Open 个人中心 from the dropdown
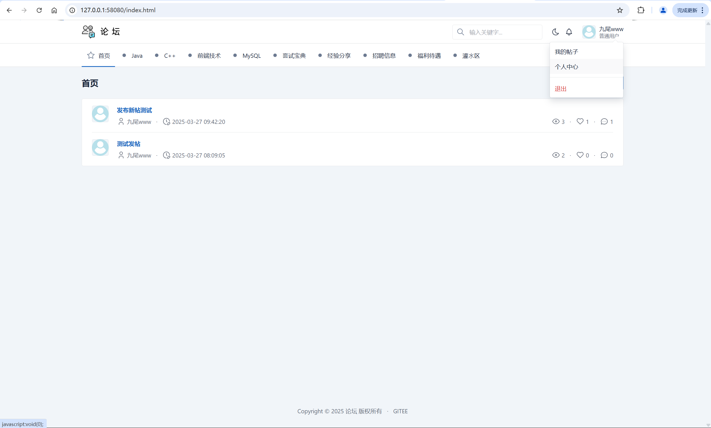This screenshot has height=428, width=711. [x=567, y=67]
